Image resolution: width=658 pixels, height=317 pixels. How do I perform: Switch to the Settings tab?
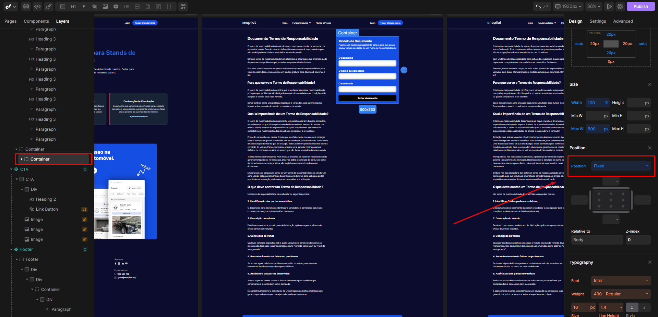598,21
